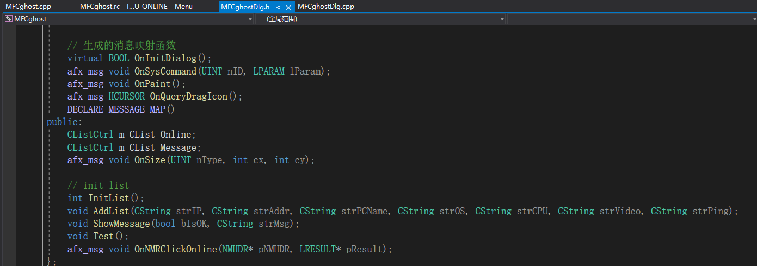Close the MFCghostDlg.h tab
The image size is (757, 266).
(x=288, y=7)
